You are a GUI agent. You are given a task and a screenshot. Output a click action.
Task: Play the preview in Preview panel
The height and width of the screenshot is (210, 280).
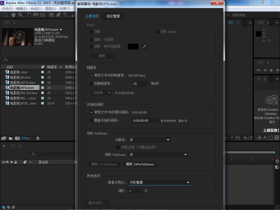click(x=272, y=70)
